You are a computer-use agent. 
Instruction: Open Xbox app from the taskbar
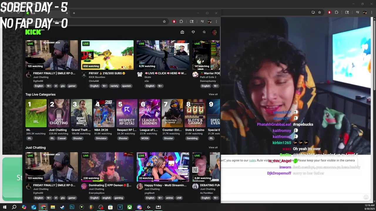130,207
